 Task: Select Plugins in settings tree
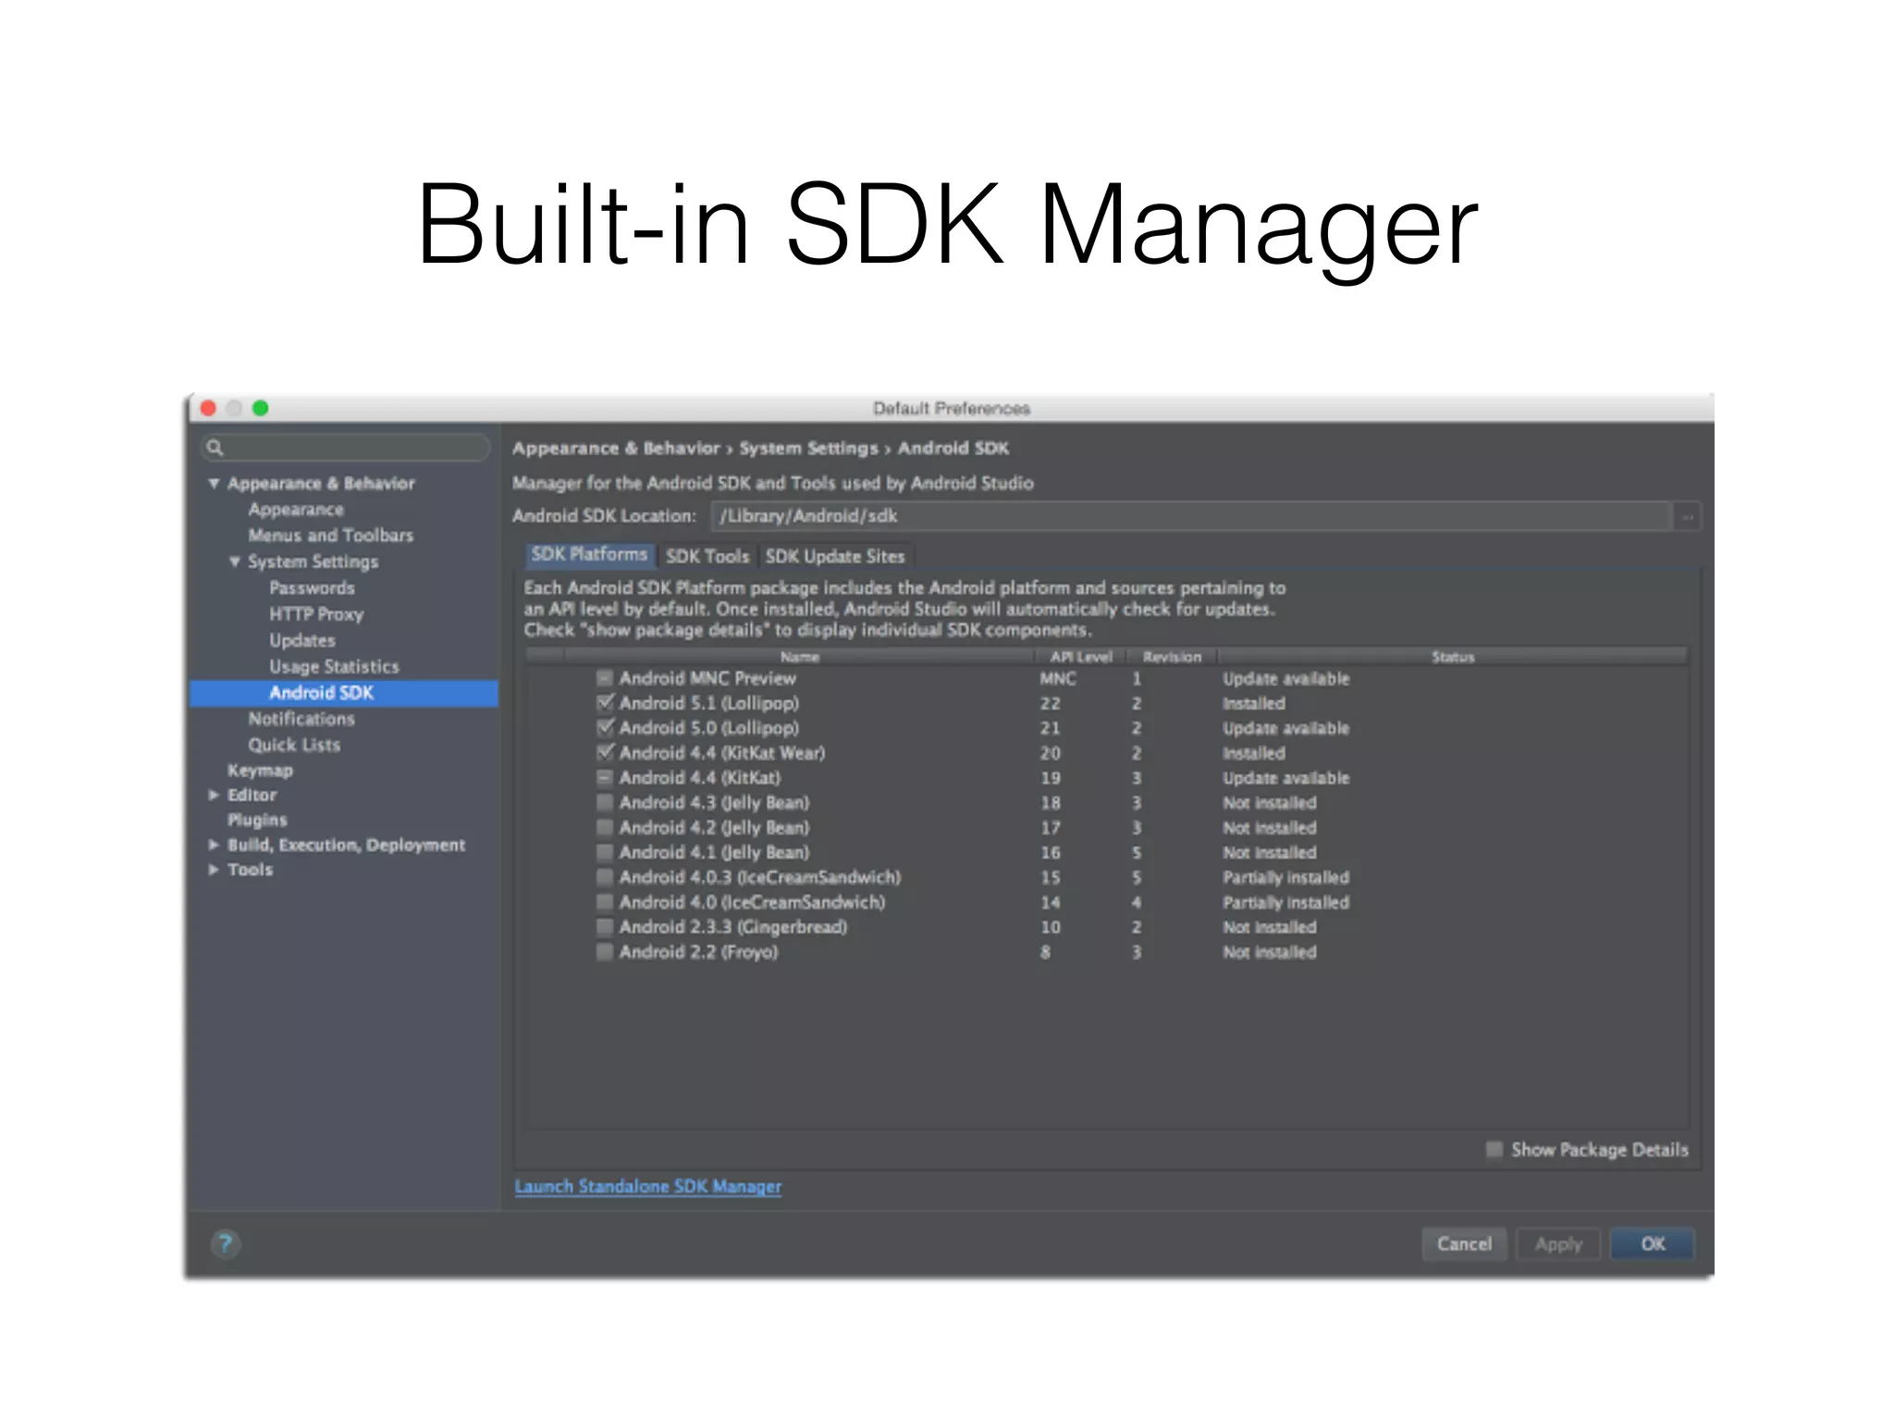[x=257, y=820]
